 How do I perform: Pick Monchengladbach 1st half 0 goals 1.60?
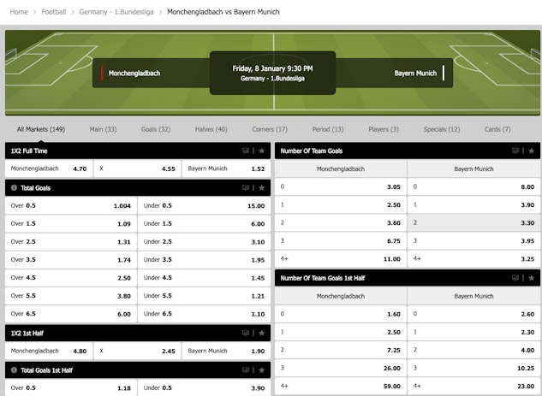coord(341,314)
